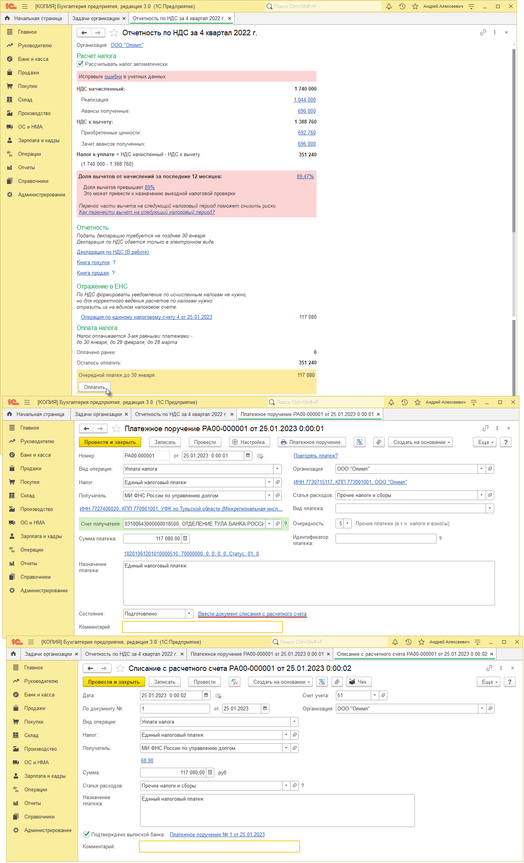
Task: Open the Книга покупок link
Action: pos(93,263)
